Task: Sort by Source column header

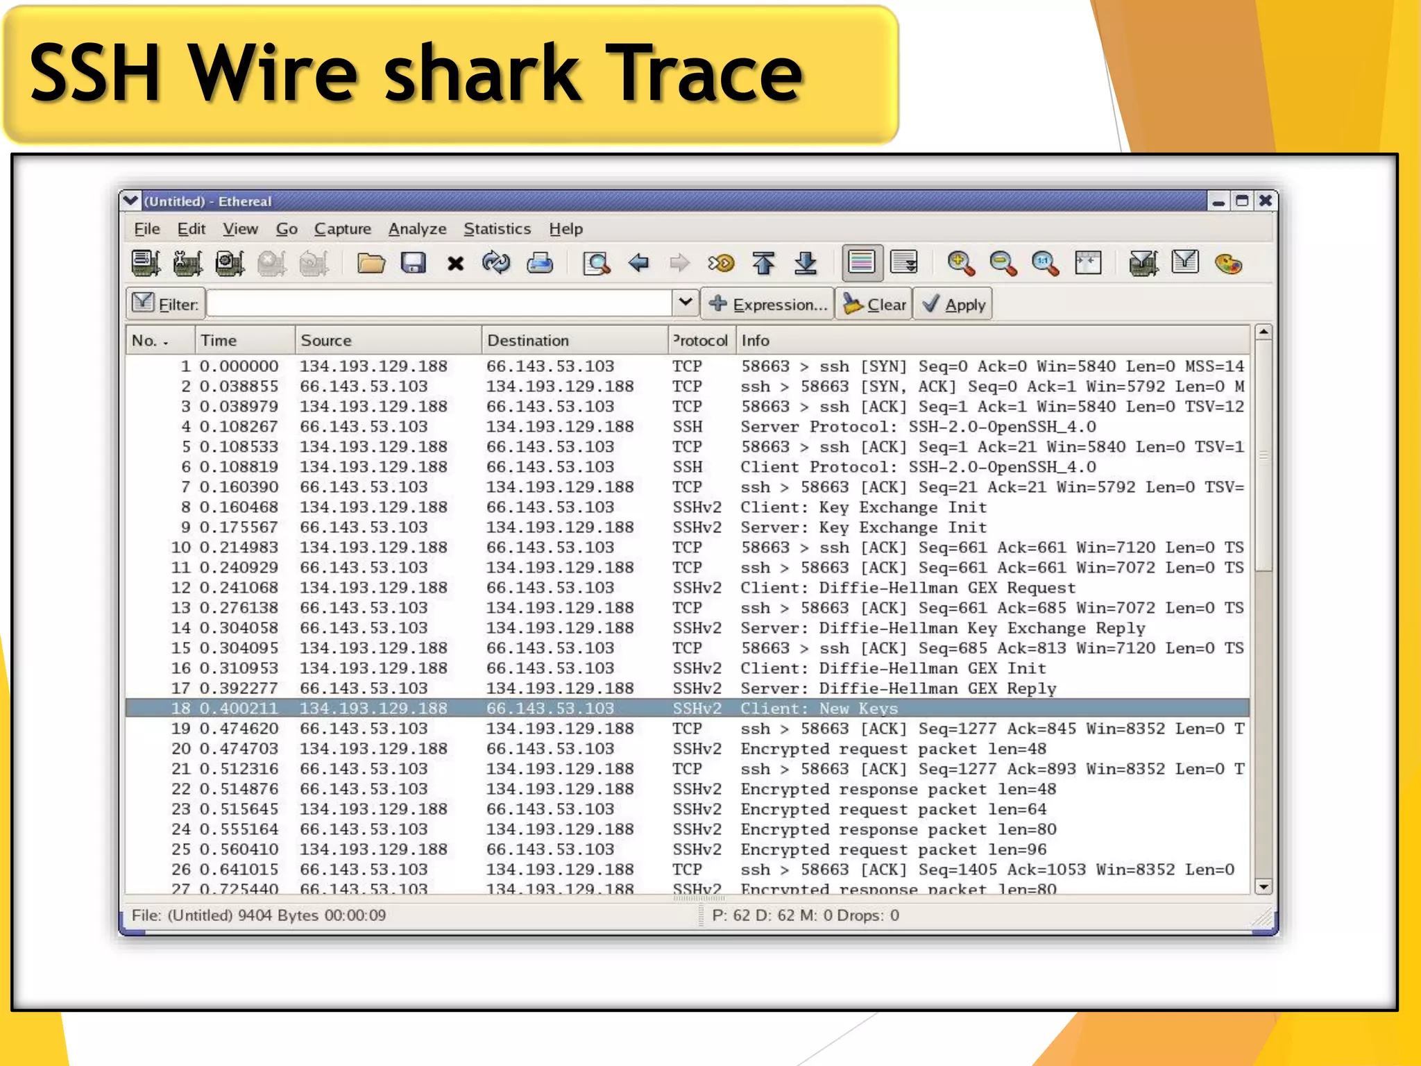Action: 389,340
